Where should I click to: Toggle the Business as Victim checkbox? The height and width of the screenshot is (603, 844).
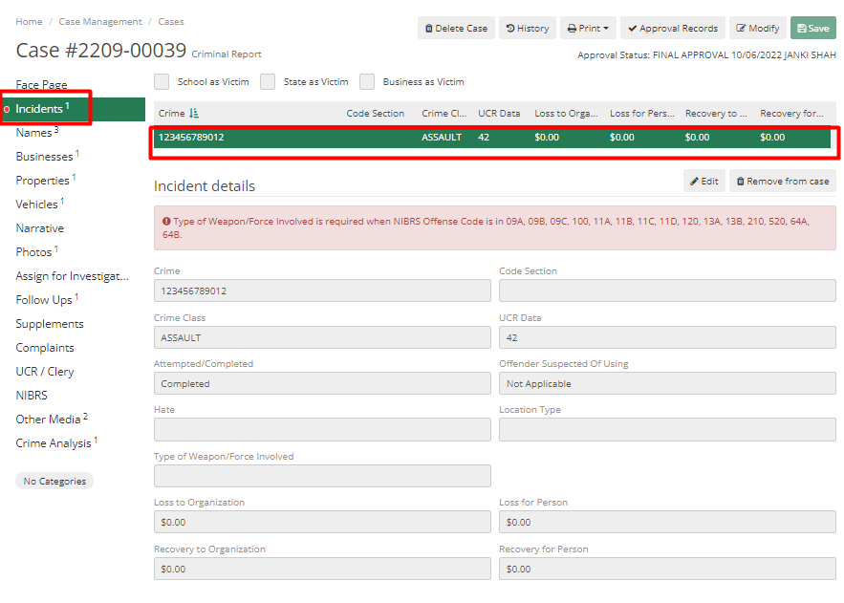click(367, 81)
